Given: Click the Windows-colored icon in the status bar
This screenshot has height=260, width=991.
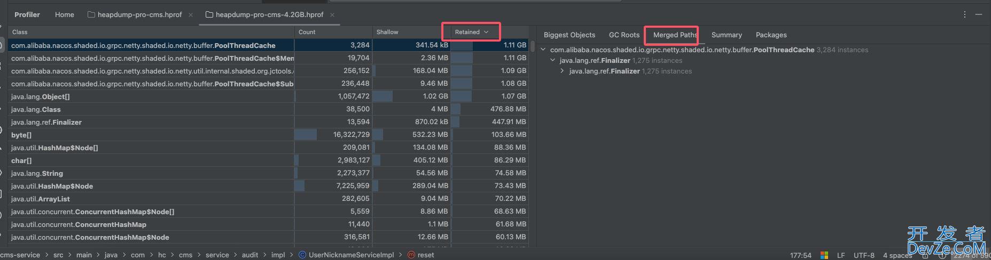Looking at the screenshot, I should (x=824, y=255).
